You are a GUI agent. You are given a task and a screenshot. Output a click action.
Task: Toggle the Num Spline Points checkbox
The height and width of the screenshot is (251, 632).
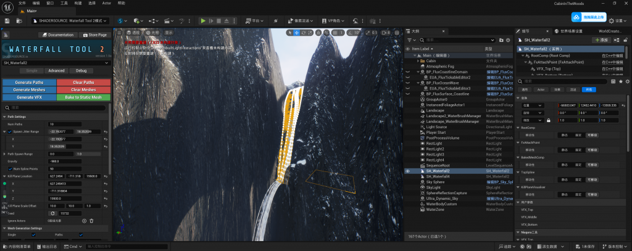pyautogui.click(x=10, y=168)
